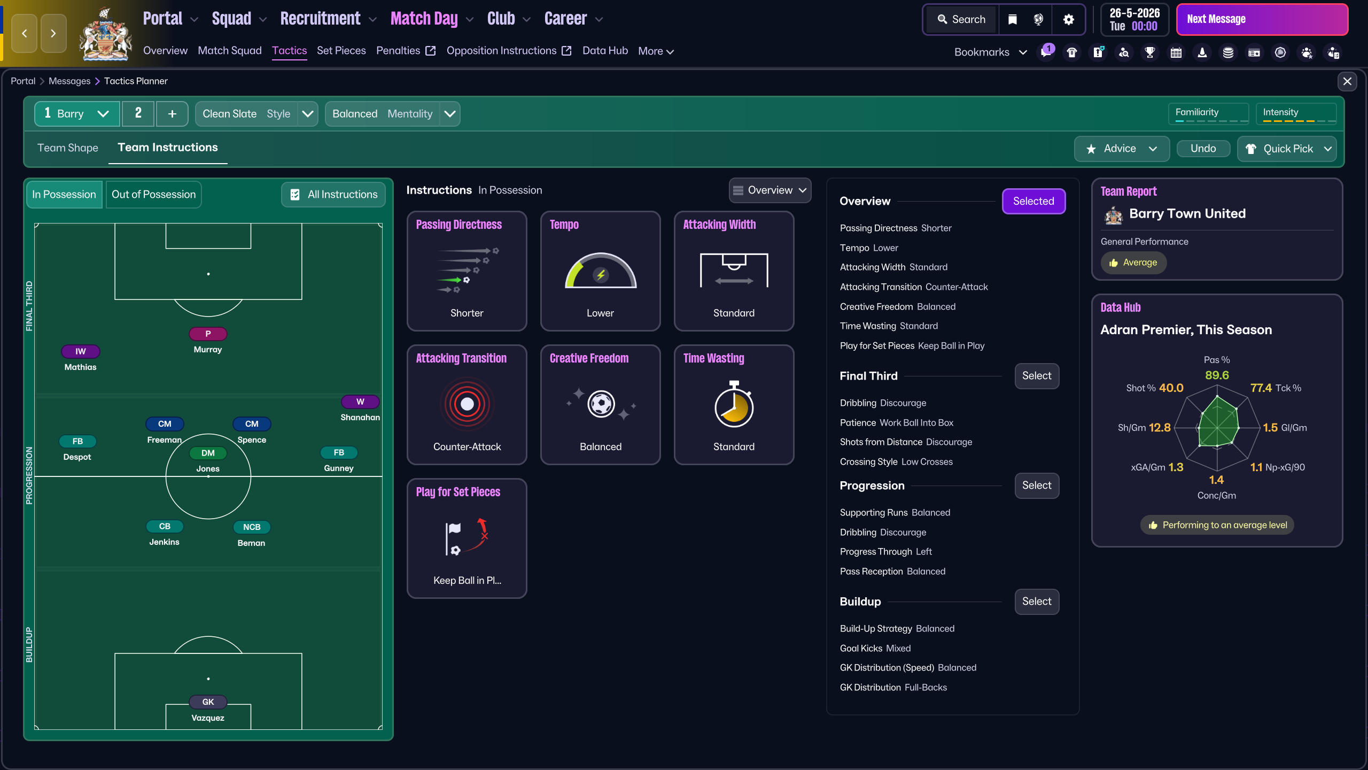Open the calendar schedule icon
This screenshot has height=770, width=1368.
[x=1176, y=52]
